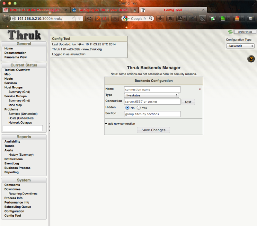This screenshot has width=257, height=226.
Task: Reload the page with the browser refresh icon
Action: [89, 18]
